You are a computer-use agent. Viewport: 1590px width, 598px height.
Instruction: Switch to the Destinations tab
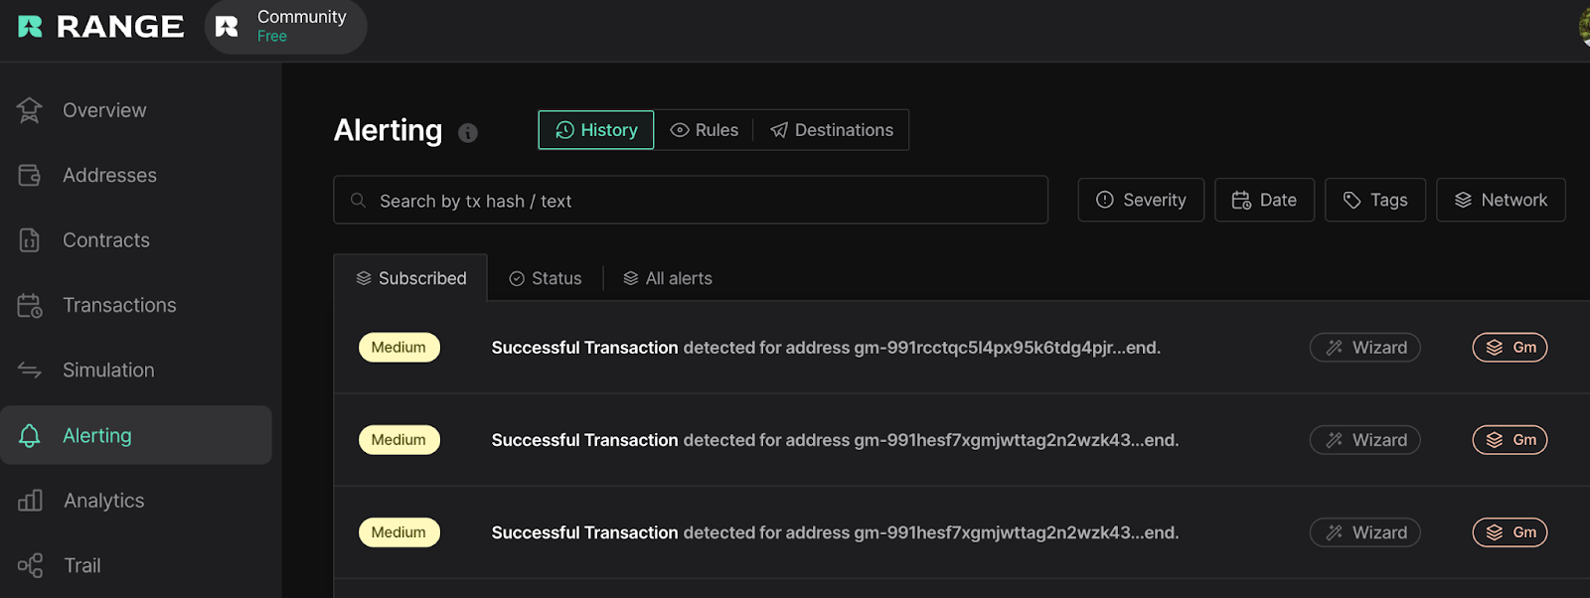pyautogui.click(x=832, y=130)
